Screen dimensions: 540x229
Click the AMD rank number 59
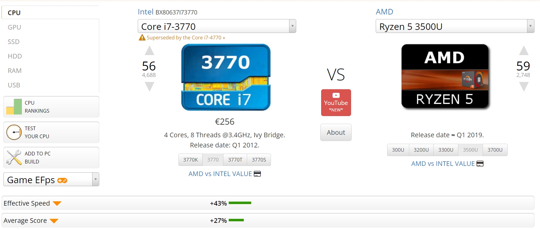(523, 66)
